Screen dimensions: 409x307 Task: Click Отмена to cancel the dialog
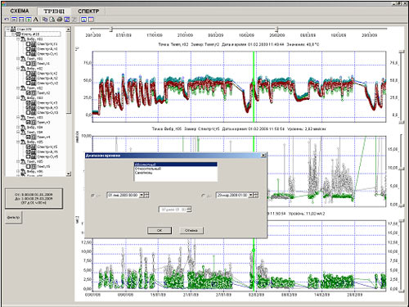[x=191, y=230]
